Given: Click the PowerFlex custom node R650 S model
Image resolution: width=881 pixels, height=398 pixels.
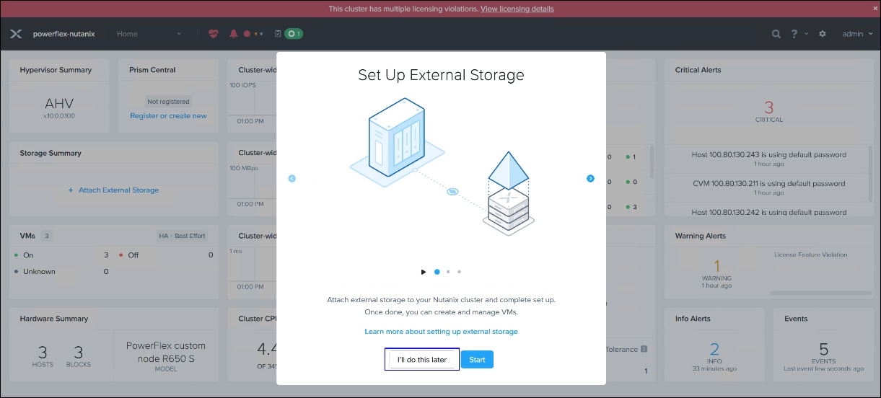Looking at the screenshot, I should (x=166, y=352).
